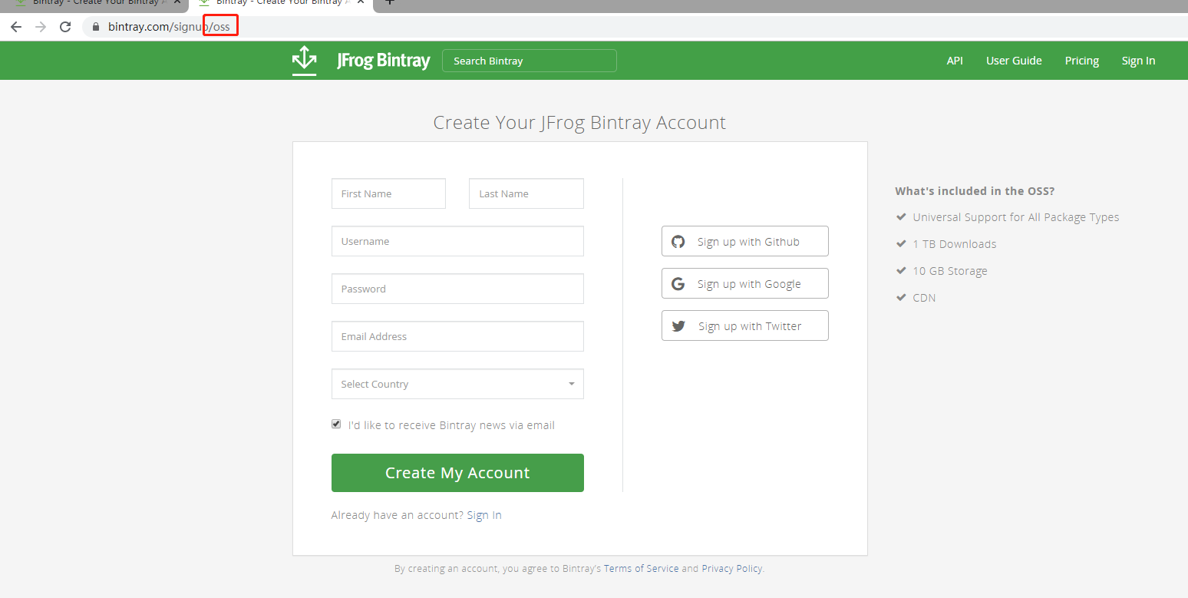Viewport: 1188px width, 598px height.
Task: Open the Privacy Policy link
Action: (732, 569)
